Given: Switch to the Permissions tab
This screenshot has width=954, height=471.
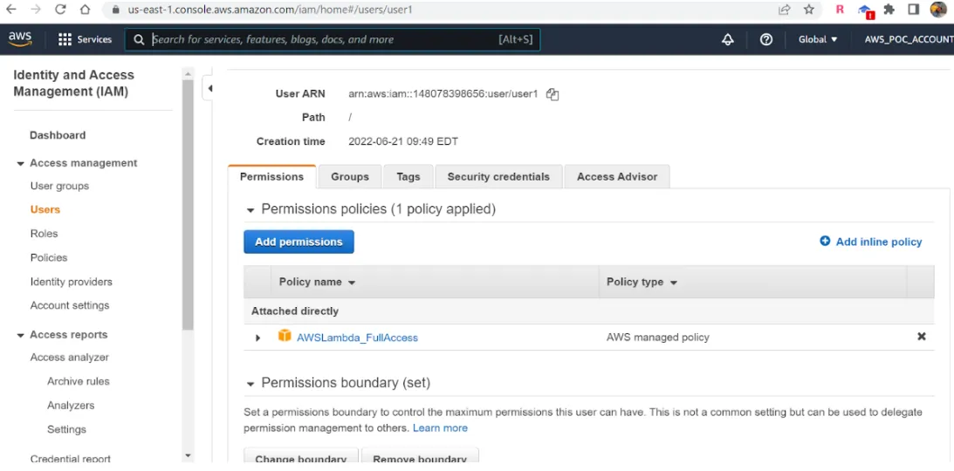Looking at the screenshot, I should tap(272, 176).
